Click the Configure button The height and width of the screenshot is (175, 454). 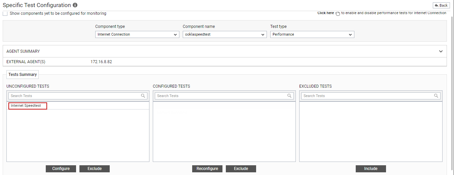pos(61,169)
